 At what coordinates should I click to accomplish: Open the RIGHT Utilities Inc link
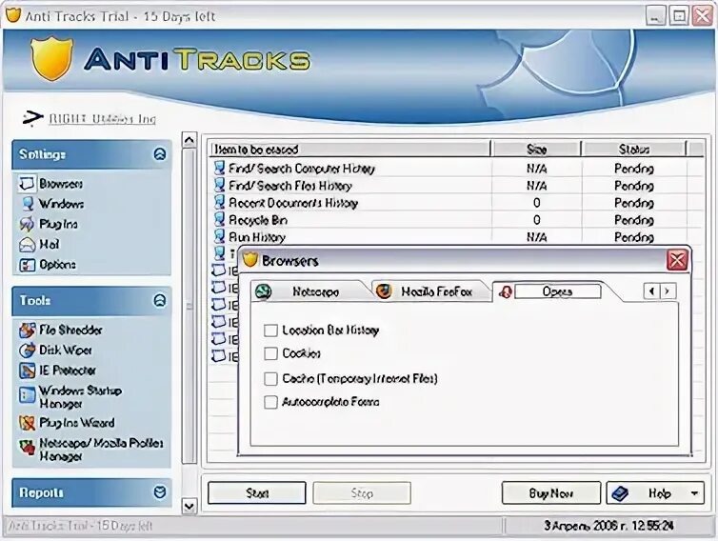[103, 119]
